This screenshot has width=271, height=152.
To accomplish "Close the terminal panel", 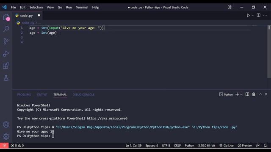I will (x=266, y=94).
